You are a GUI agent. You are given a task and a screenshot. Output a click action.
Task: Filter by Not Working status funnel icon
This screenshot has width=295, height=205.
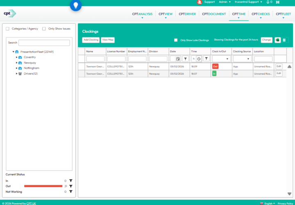click(71, 191)
